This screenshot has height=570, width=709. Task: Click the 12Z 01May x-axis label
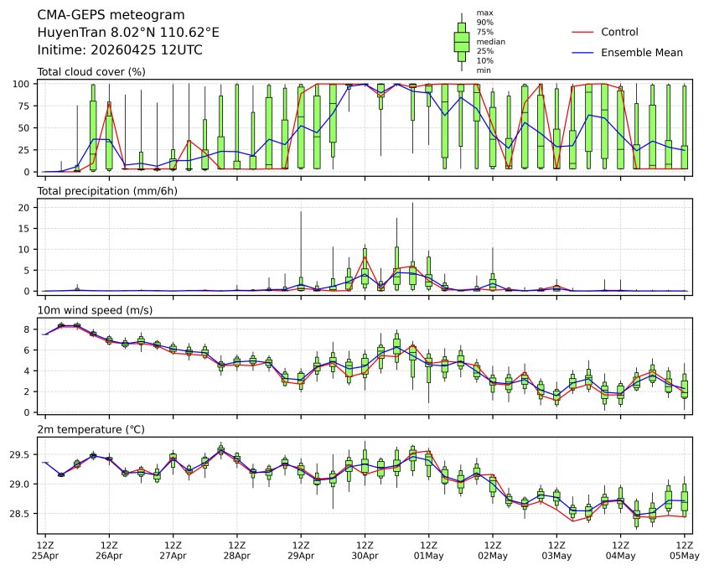point(428,550)
